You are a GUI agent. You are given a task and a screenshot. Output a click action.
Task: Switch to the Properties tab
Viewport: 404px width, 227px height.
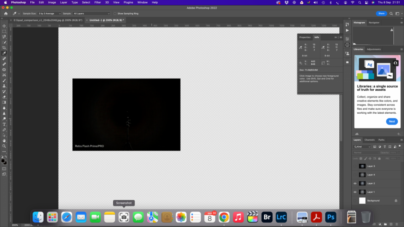[305, 37]
